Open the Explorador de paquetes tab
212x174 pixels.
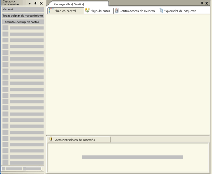pos(178,11)
